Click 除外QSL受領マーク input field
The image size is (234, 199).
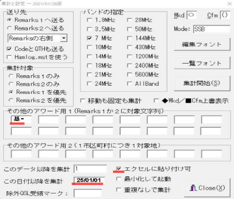(x=88, y=193)
